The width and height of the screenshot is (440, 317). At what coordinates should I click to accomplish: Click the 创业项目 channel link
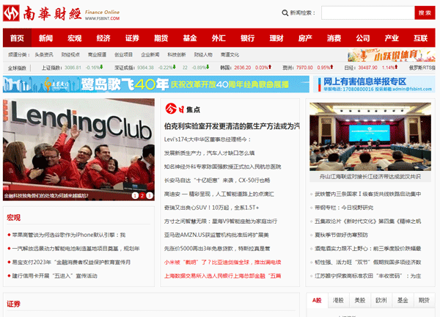point(123,55)
